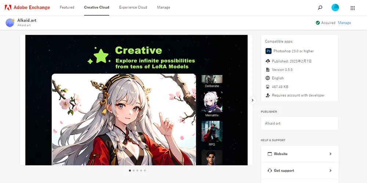Select the third carousel dot

(137, 171)
